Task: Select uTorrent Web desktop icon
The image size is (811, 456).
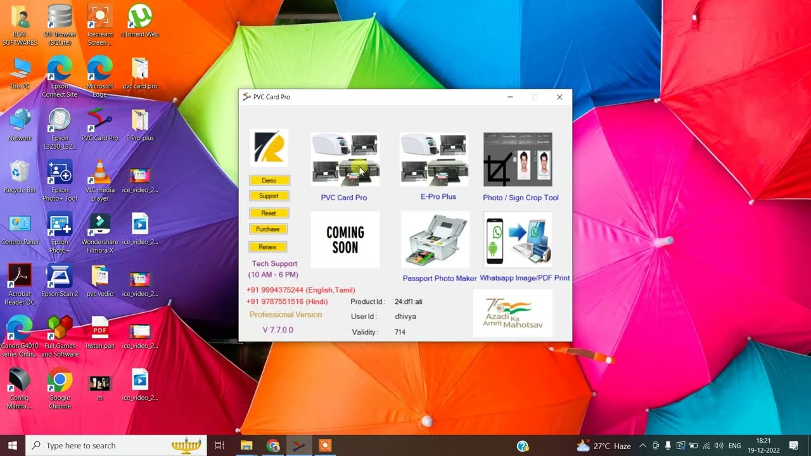Action: (140, 22)
